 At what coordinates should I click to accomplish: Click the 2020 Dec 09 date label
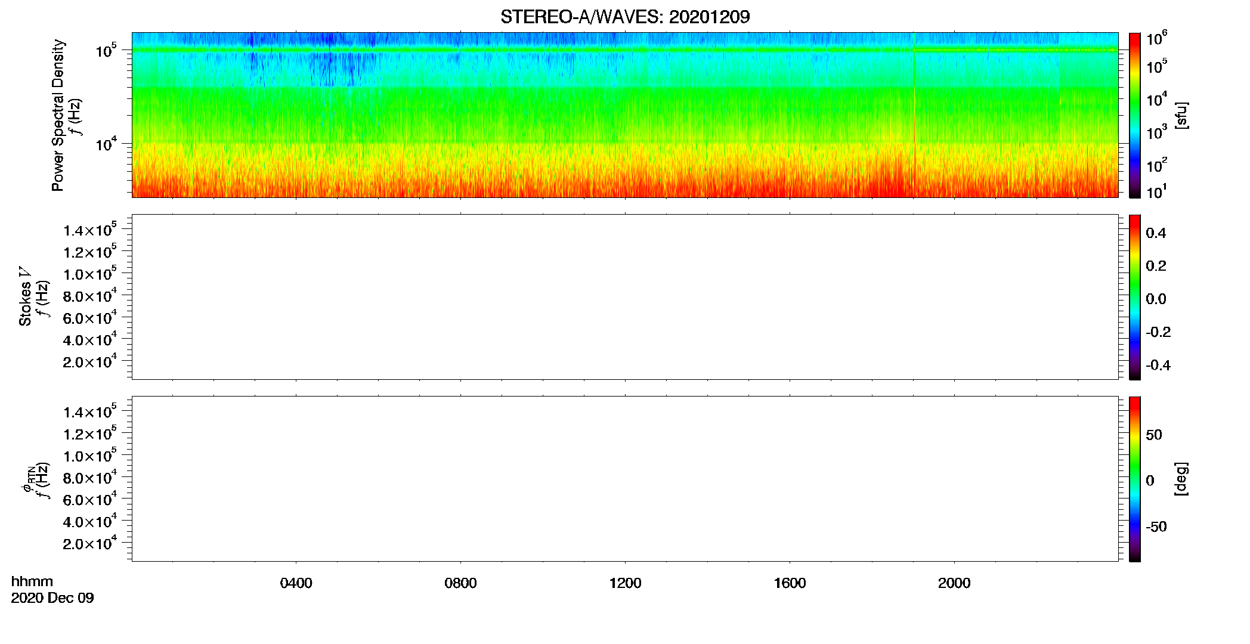[x=52, y=598]
